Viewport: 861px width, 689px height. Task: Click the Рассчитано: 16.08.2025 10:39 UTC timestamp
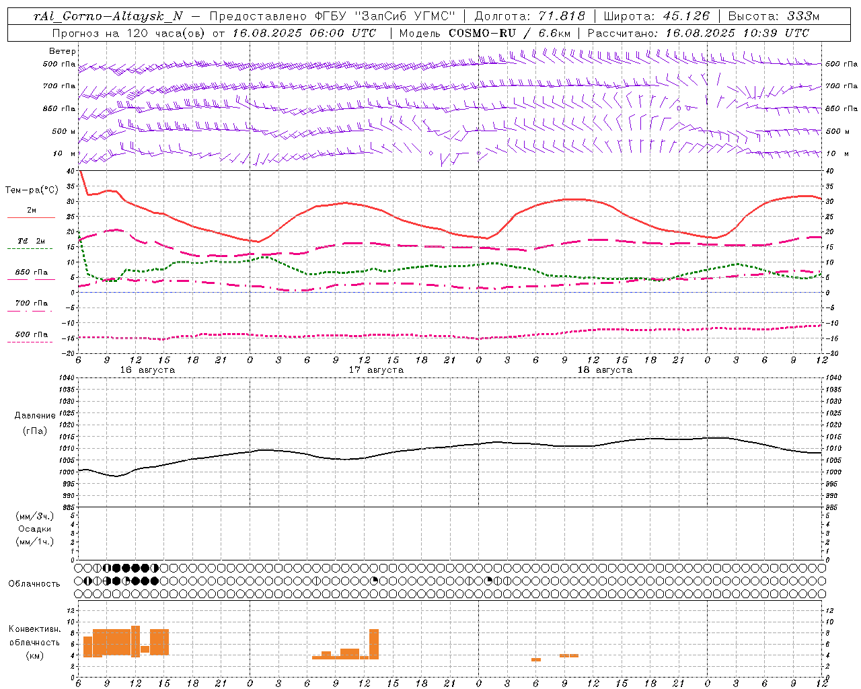click(698, 32)
